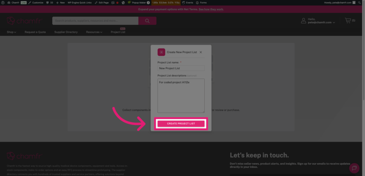Open the comments bubble showing 33
Screen dimensions: 365x176
pos(50,2)
